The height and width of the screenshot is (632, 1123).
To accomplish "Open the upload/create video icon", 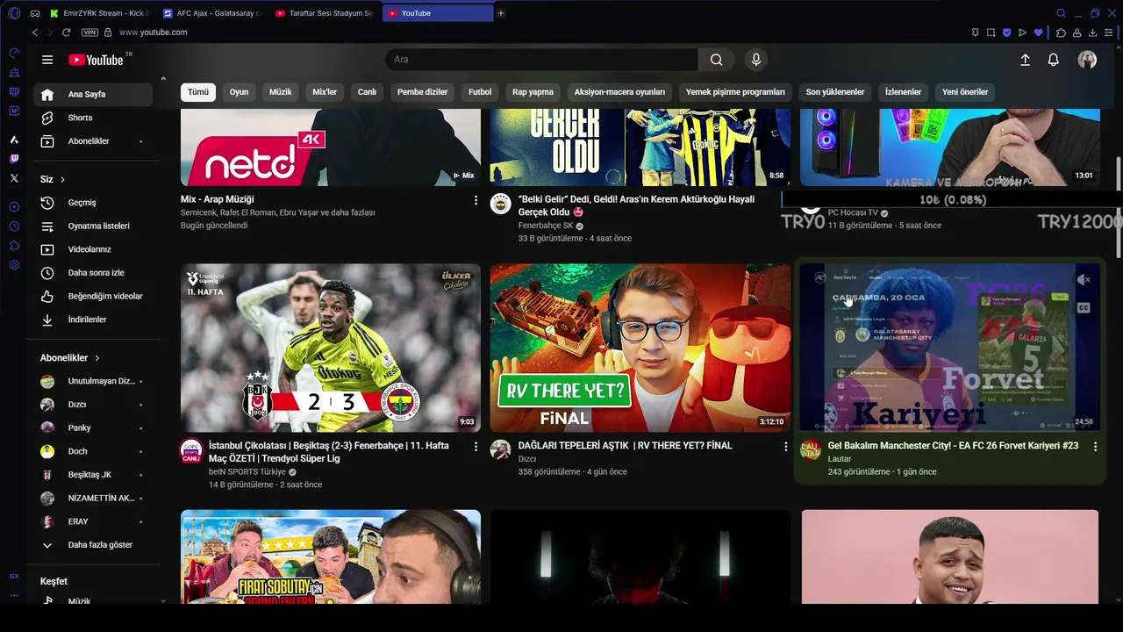I will [x=1025, y=60].
